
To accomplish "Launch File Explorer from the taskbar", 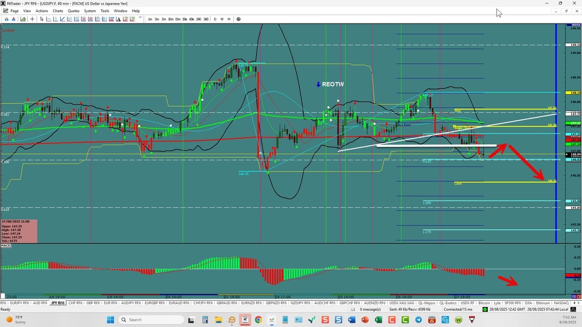I will [218, 320].
